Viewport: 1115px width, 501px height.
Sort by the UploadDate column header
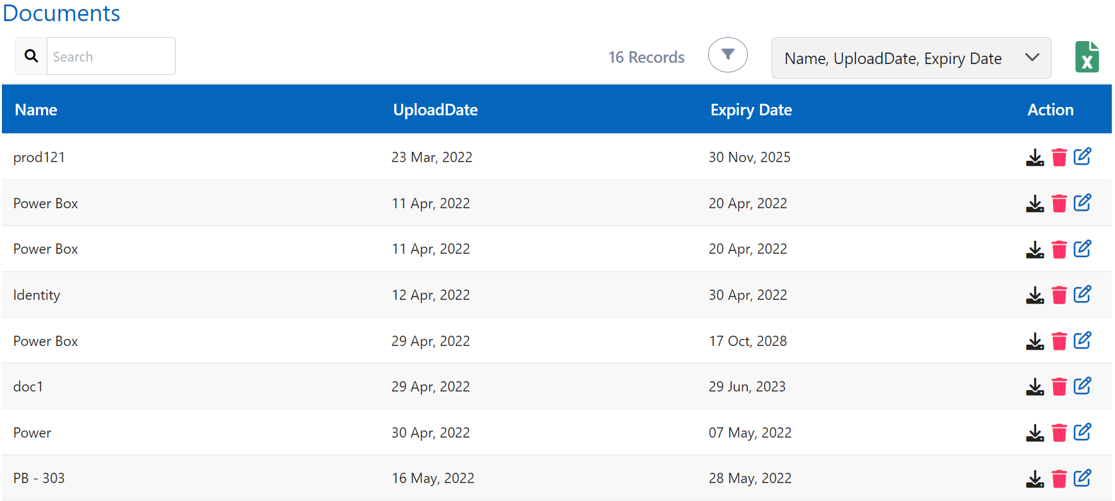coord(435,110)
